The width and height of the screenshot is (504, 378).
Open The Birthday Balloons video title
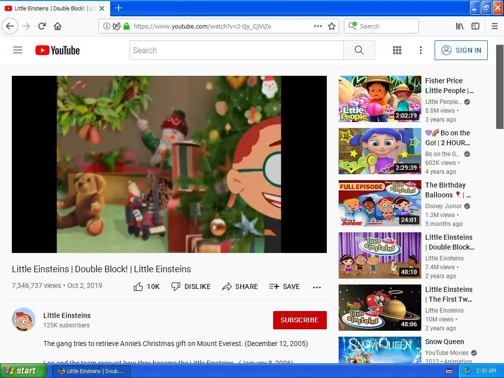pos(448,190)
